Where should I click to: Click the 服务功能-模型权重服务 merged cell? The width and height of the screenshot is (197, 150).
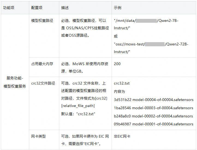(15, 82)
